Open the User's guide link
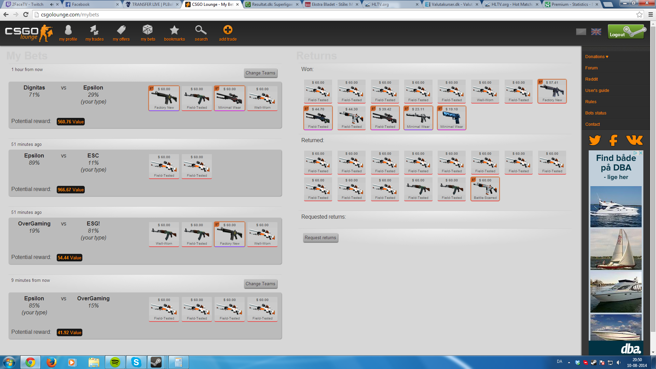656x369 pixels. (x=597, y=91)
